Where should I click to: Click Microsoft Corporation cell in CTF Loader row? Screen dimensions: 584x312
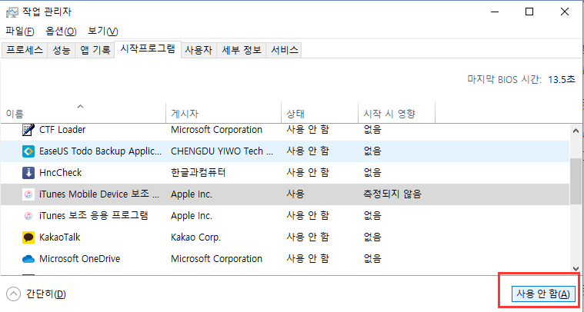pos(216,130)
